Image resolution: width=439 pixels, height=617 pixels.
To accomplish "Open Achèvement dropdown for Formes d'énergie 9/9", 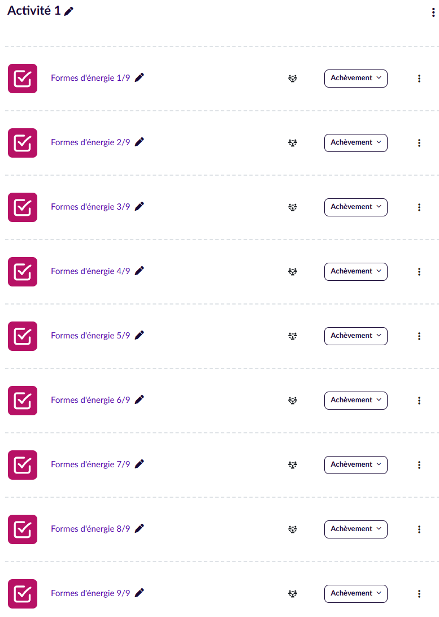I will tap(356, 594).
